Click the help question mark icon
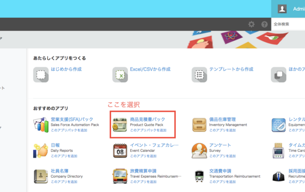305x192 pixels. [x=264, y=24]
